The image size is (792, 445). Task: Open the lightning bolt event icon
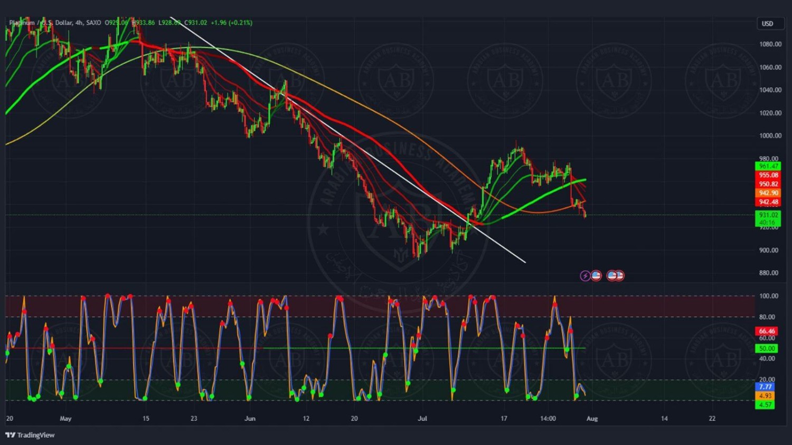[x=585, y=276]
